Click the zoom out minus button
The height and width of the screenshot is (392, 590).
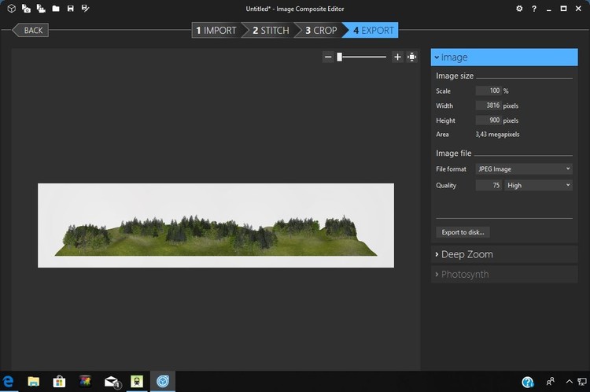coord(328,57)
